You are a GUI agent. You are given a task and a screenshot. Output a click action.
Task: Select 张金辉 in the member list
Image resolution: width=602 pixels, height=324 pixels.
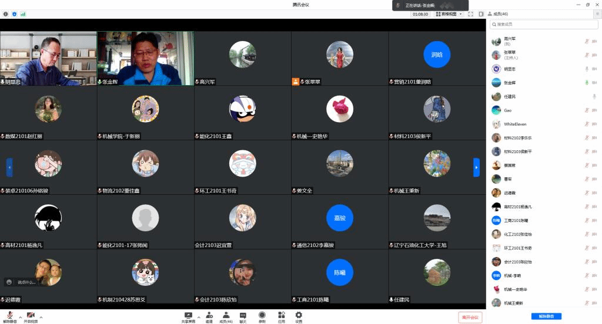tap(509, 83)
